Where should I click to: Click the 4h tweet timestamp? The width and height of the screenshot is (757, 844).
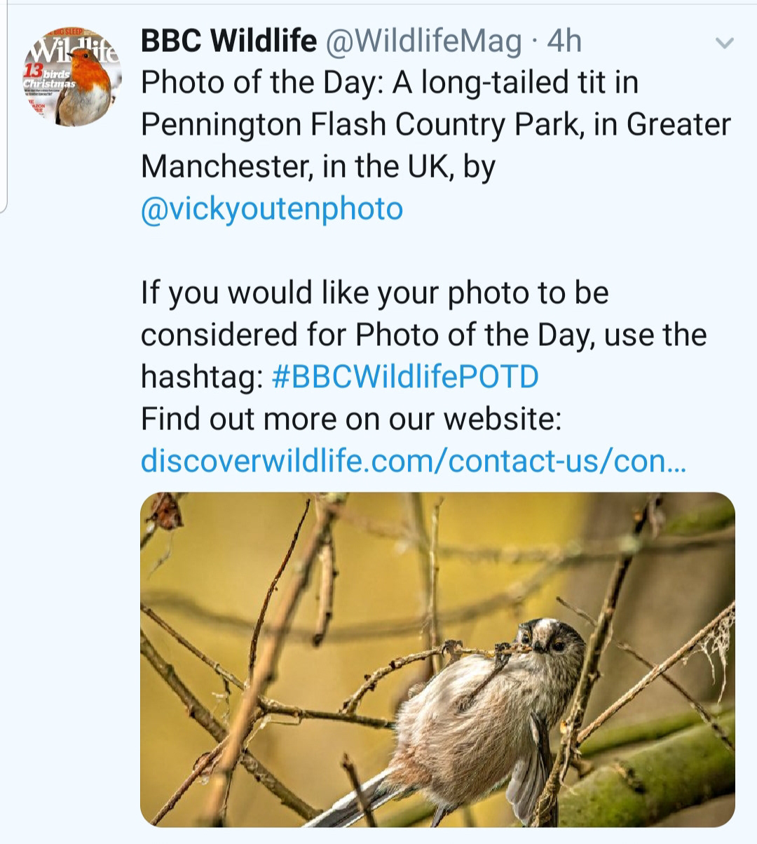point(564,41)
